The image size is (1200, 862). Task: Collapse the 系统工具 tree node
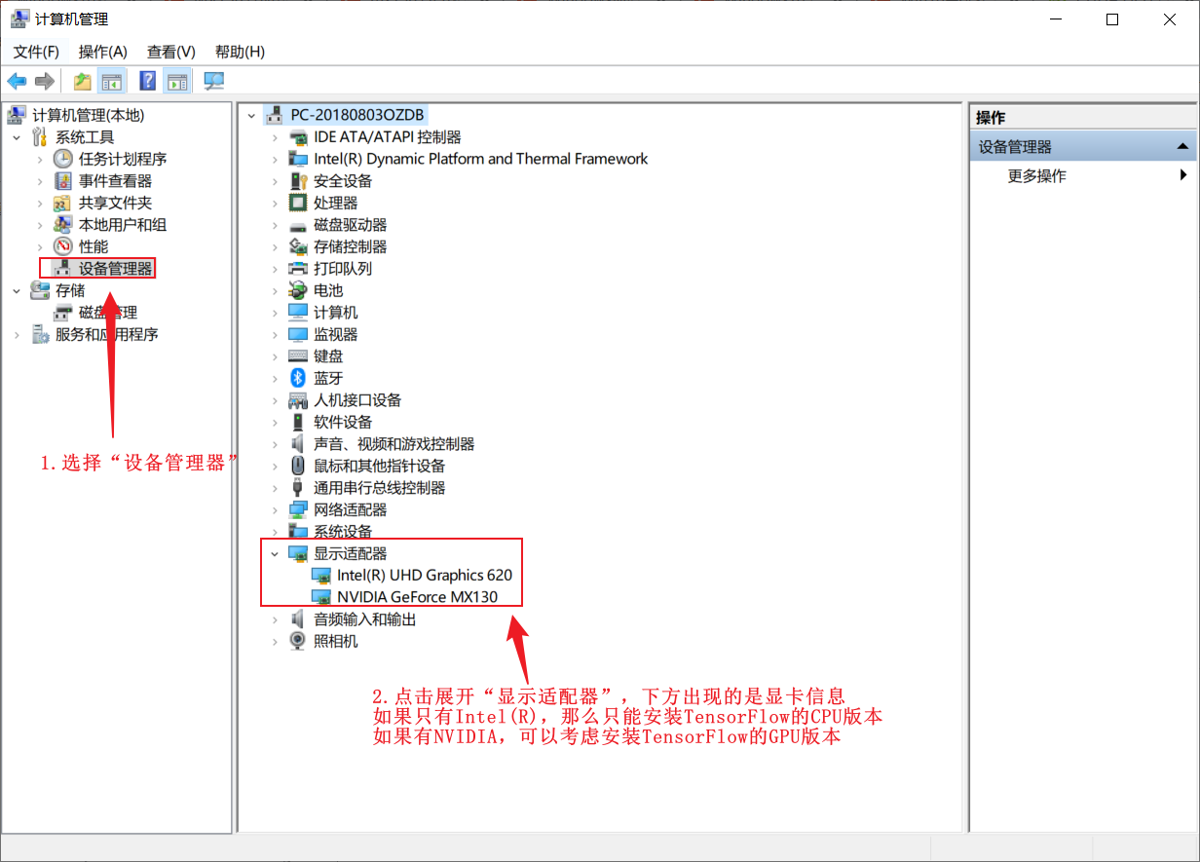(x=17, y=137)
